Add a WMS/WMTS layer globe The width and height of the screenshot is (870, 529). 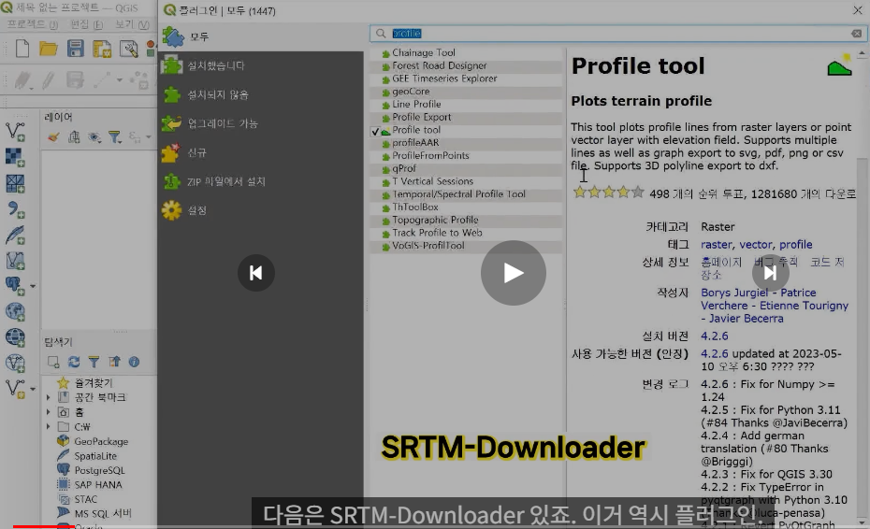click(15, 311)
